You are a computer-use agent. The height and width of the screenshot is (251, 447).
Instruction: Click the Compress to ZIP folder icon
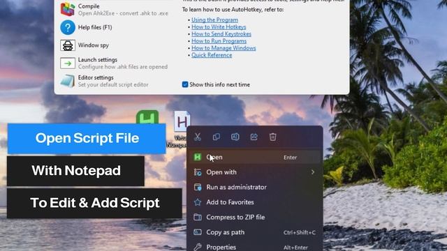tap(198, 217)
